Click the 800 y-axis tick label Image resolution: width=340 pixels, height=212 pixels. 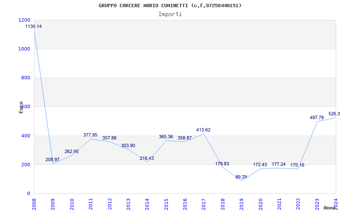click(25, 78)
